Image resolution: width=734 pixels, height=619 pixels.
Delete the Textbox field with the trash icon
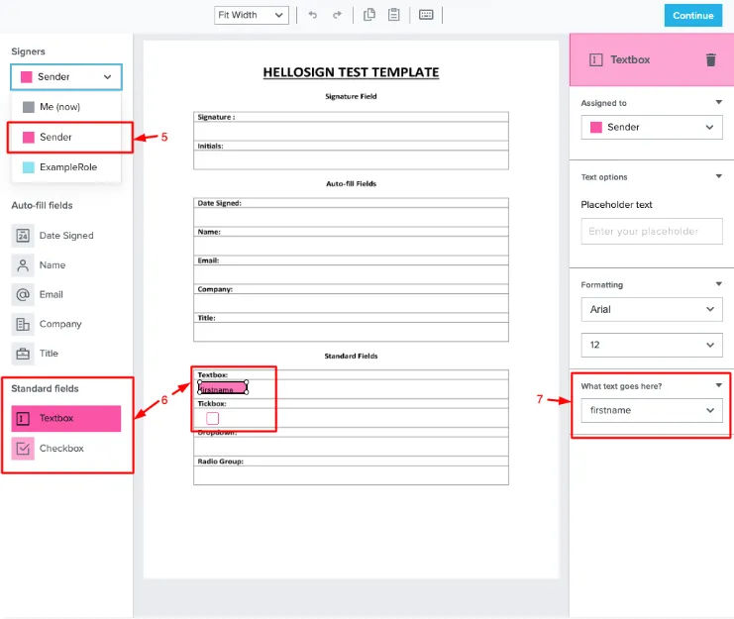tap(710, 59)
